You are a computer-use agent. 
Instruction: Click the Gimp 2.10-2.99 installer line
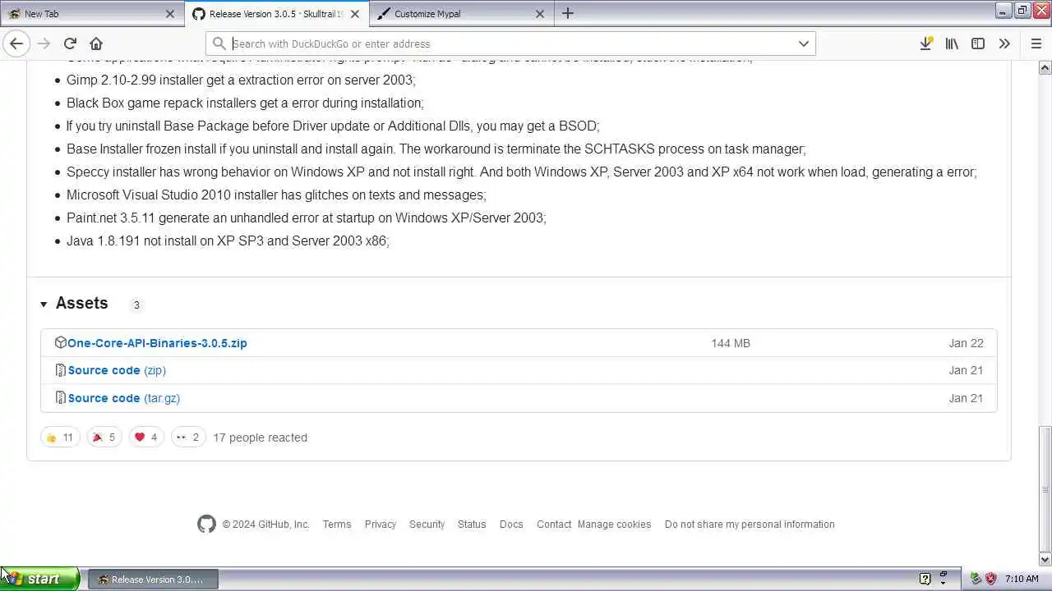point(241,80)
